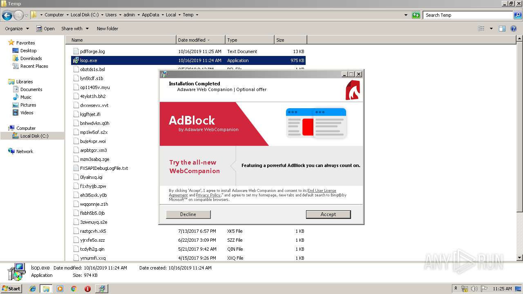523x294 pixels.
Task: Open the Documents library
Action: coord(31,89)
